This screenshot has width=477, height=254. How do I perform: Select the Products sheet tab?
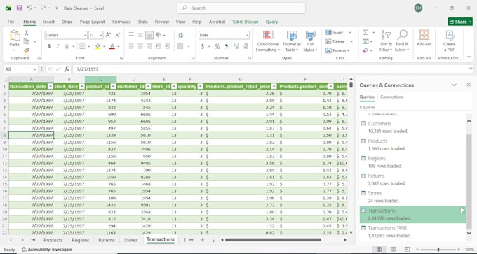53,240
